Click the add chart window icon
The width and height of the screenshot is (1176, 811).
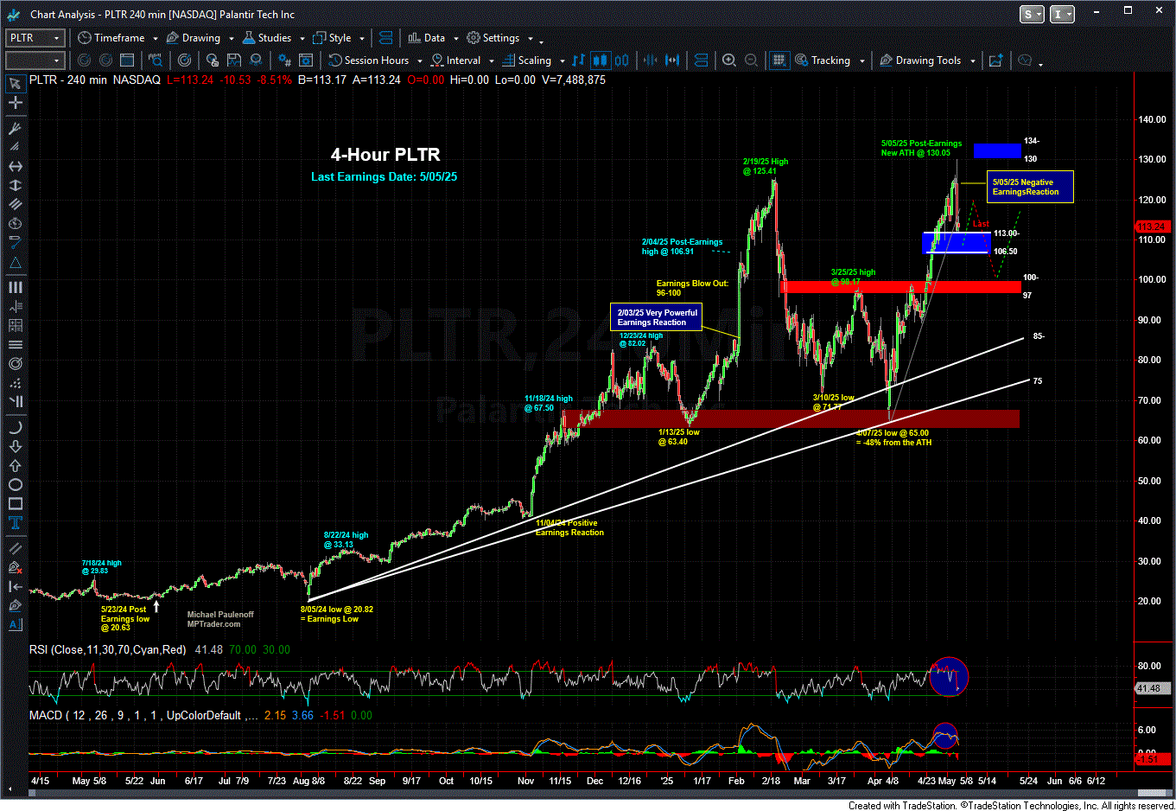pos(995,61)
